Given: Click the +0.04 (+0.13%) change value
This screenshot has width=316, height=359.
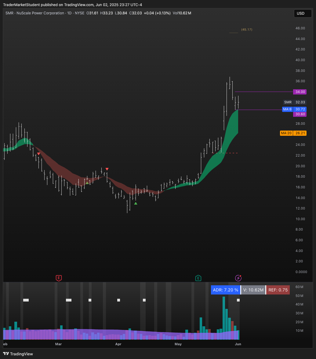Looking at the screenshot, I should coord(157,13).
